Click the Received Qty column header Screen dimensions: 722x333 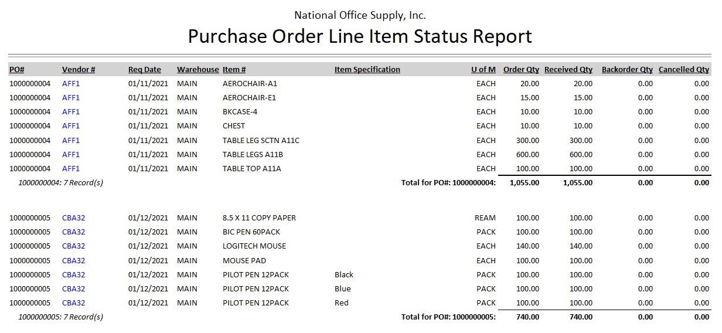click(568, 69)
